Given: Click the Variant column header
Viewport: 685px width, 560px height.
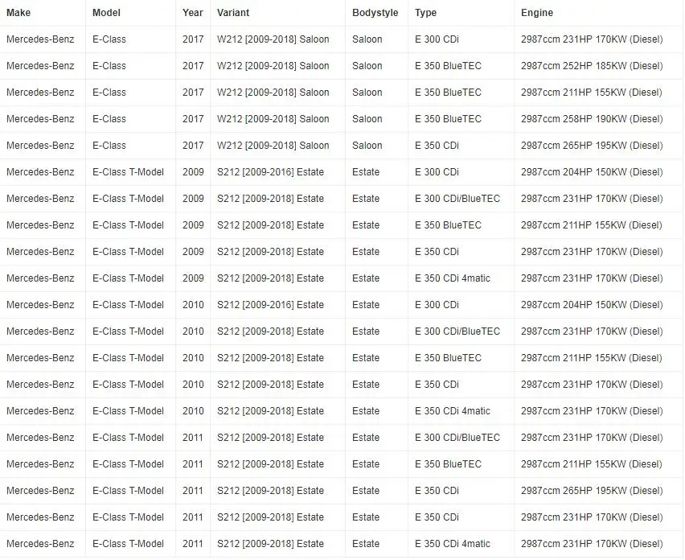Looking at the screenshot, I should point(233,13).
